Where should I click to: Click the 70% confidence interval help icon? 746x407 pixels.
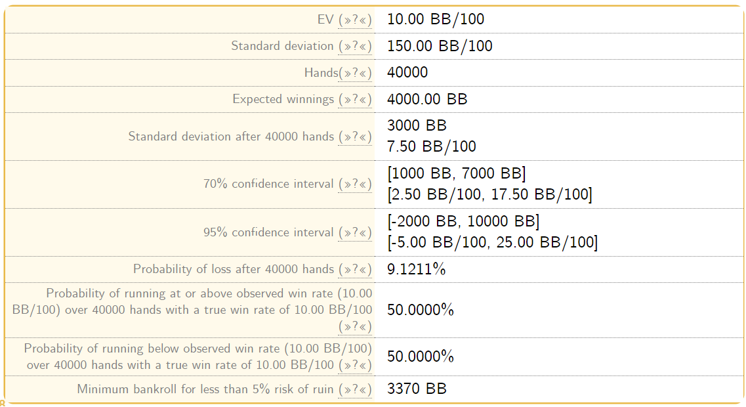pos(355,184)
